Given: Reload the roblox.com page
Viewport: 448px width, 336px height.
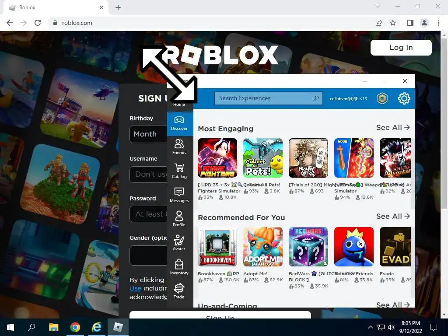Looking at the screenshot, I should (x=38, y=23).
